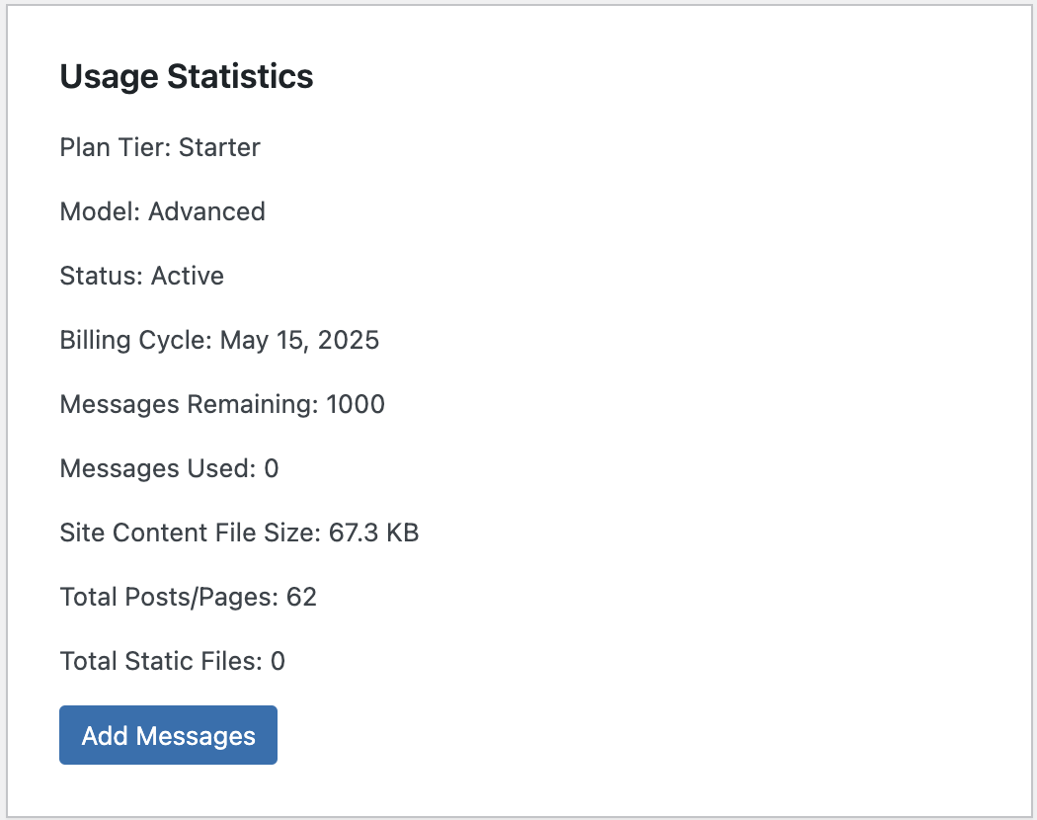Image resolution: width=1037 pixels, height=820 pixels.
Task: Click the Total Static Files value 0
Action: coord(278,661)
